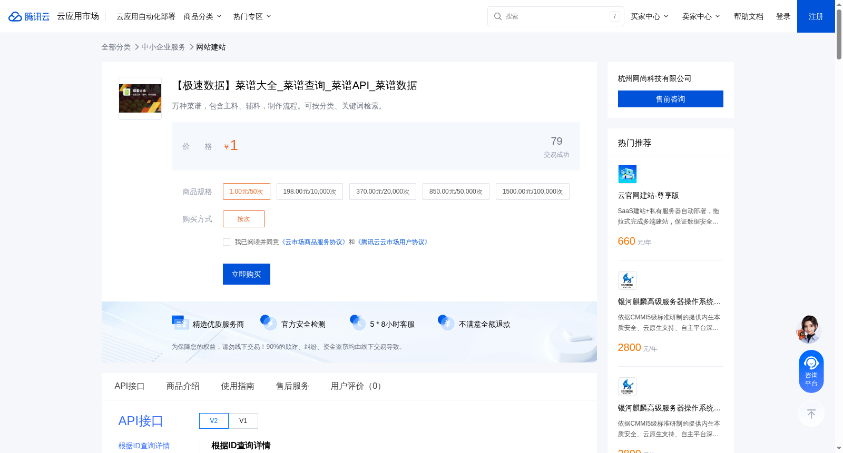843x453 pixels.
Task: Click the 5*8小时客服 clock icon
Action: (358, 322)
